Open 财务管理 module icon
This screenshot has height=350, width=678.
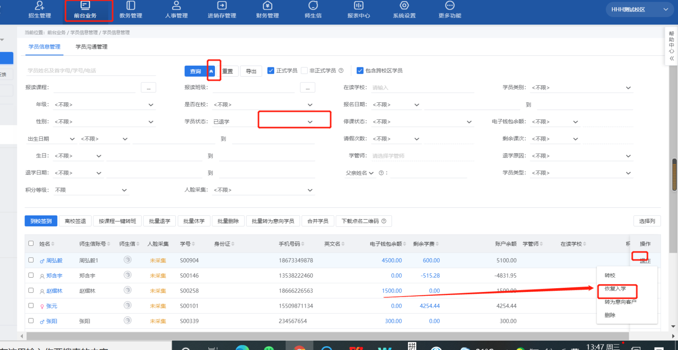(267, 6)
